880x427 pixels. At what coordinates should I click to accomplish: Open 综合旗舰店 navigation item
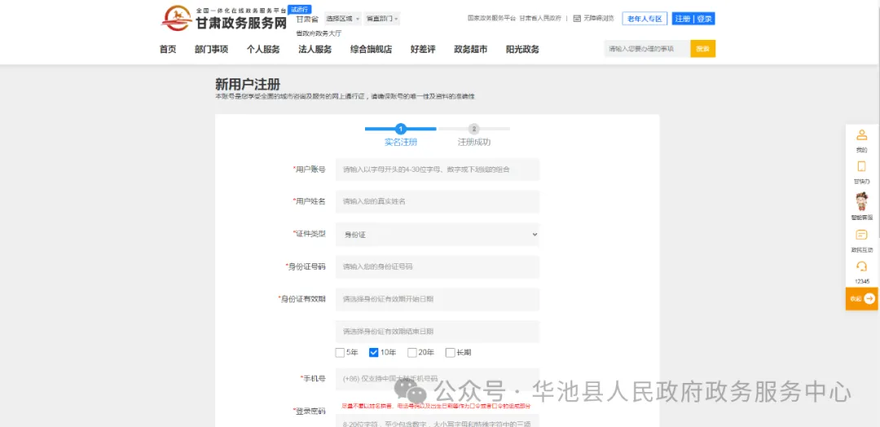(371, 50)
